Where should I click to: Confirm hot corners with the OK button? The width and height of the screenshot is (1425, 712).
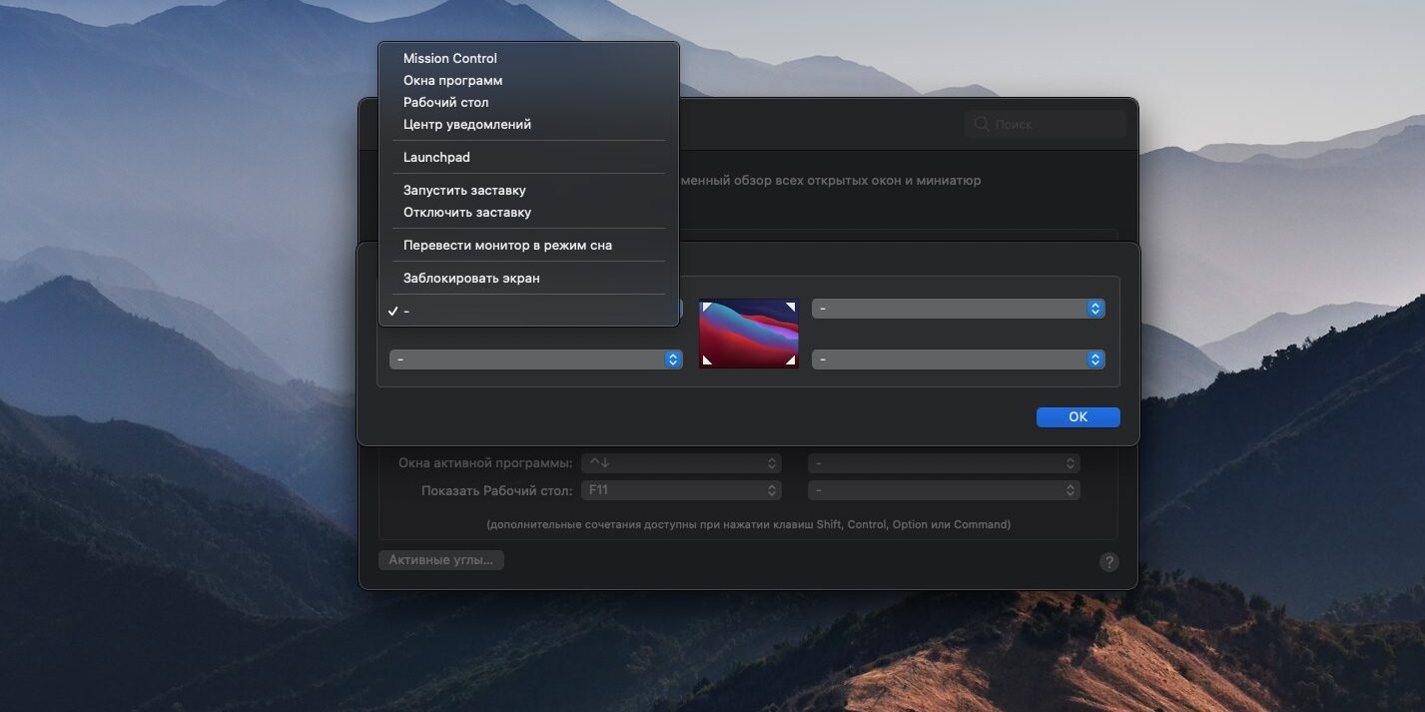pyautogui.click(x=1077, y=417)
